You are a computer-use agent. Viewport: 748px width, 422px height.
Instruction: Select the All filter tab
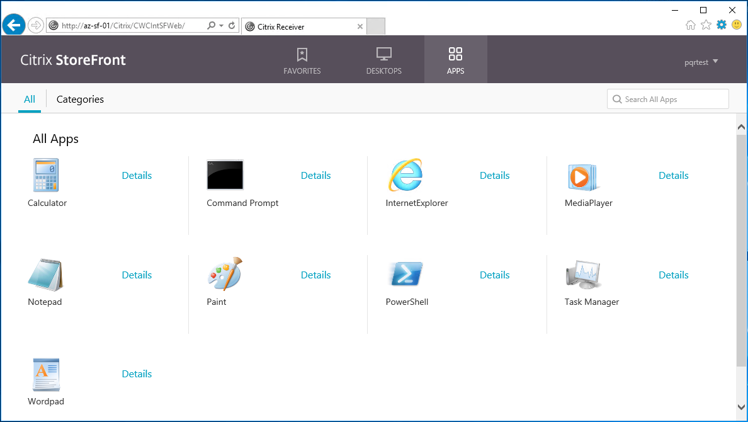tap(30, 100)
